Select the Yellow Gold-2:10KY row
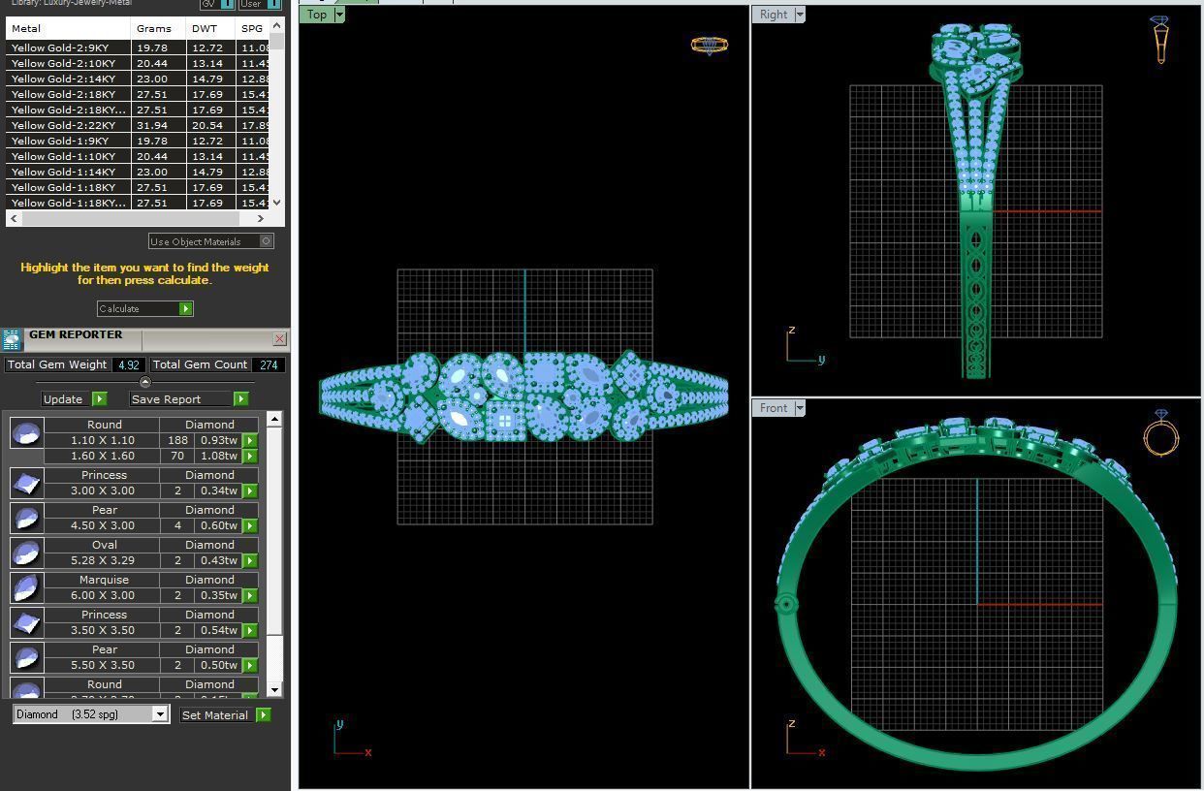Viewport: 1204px width, 791px height. pos(139,63)
